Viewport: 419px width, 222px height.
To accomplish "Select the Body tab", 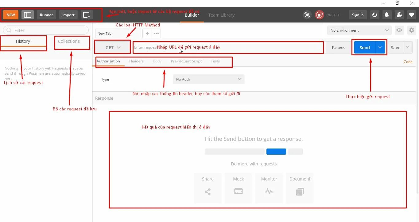I will click(157, 61).
